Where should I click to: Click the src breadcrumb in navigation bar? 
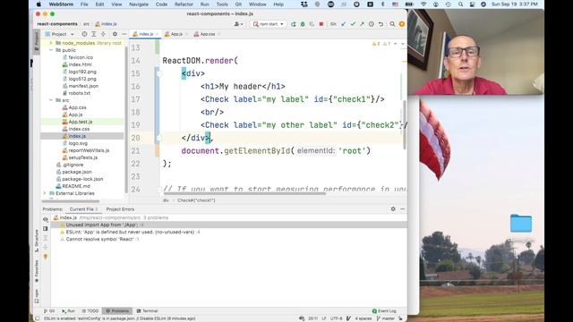pyautogui.click(x=86, y=24)
